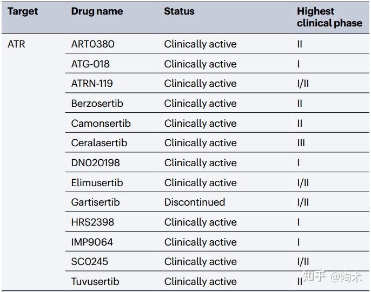Select the Gartisertib drug name
The width and height of the screenshot is (371, 292).
click(x=96, y=202)
